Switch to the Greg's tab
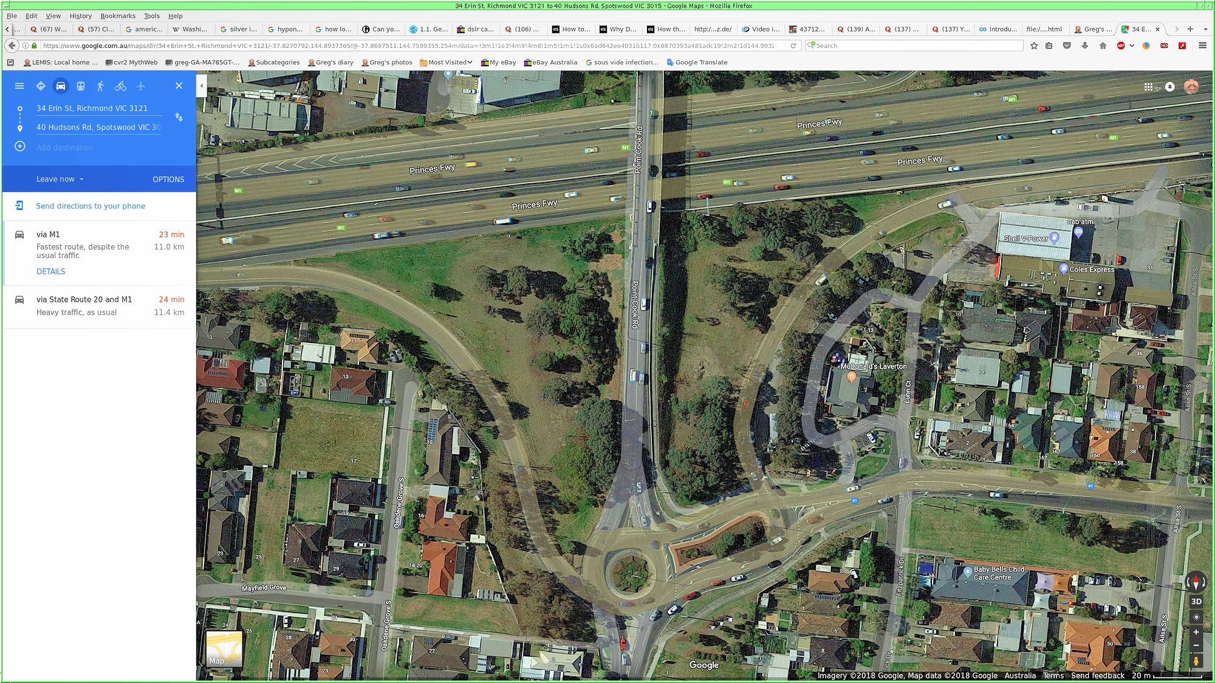Viewport: 1215px width, 683px height. coord(1093,29)
